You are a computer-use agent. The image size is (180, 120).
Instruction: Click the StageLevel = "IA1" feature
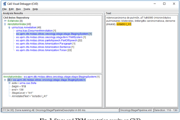point(22,93)
